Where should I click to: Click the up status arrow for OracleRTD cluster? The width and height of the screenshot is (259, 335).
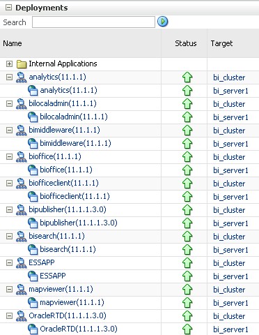pos(187,316)
